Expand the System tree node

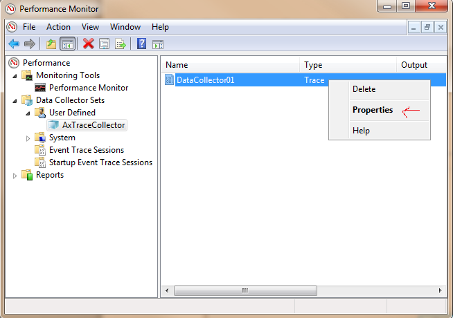coord(28,138)
